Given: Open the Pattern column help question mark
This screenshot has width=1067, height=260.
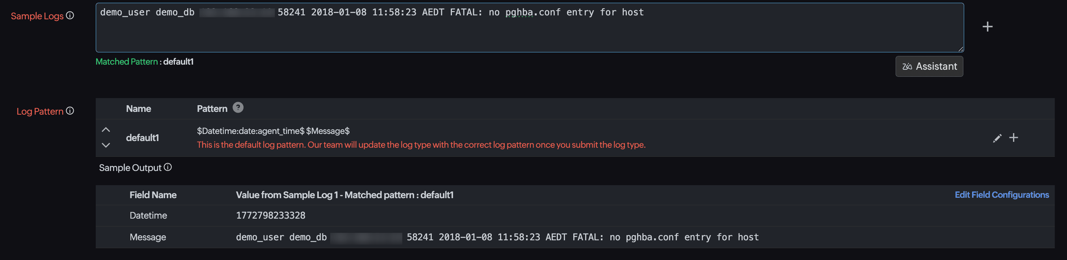Looking at the screenshot, I should tap(238, 108).
